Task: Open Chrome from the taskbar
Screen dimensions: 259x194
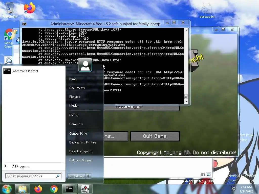Action: coord(54,189)
